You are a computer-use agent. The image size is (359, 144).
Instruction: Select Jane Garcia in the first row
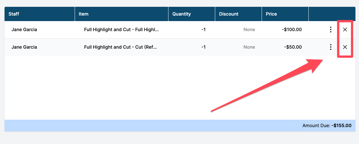click(x=24, y=30)
